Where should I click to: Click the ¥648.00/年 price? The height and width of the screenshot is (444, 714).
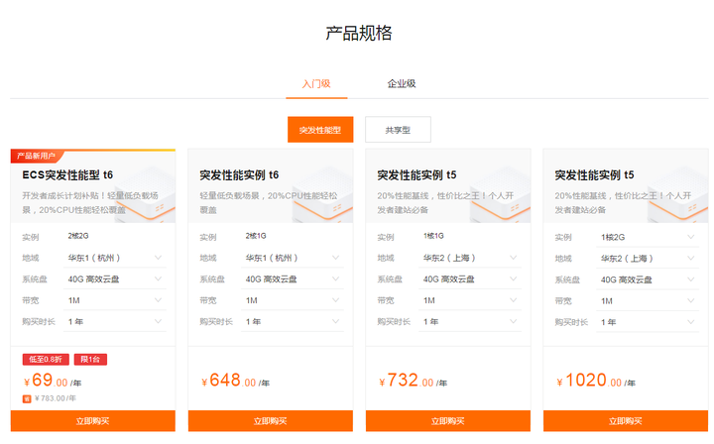click(235, 381)
